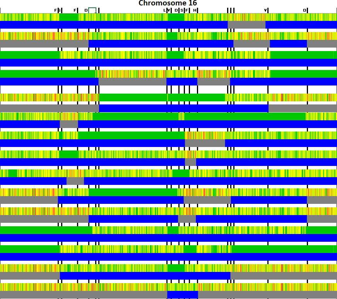Click the gray segment in the topmost bar

246,25
